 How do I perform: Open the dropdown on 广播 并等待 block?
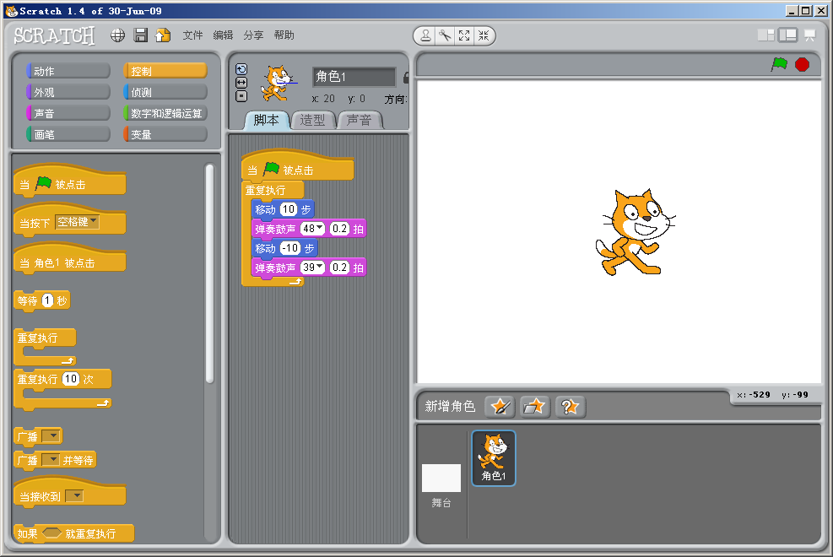(x=51, y=460)
